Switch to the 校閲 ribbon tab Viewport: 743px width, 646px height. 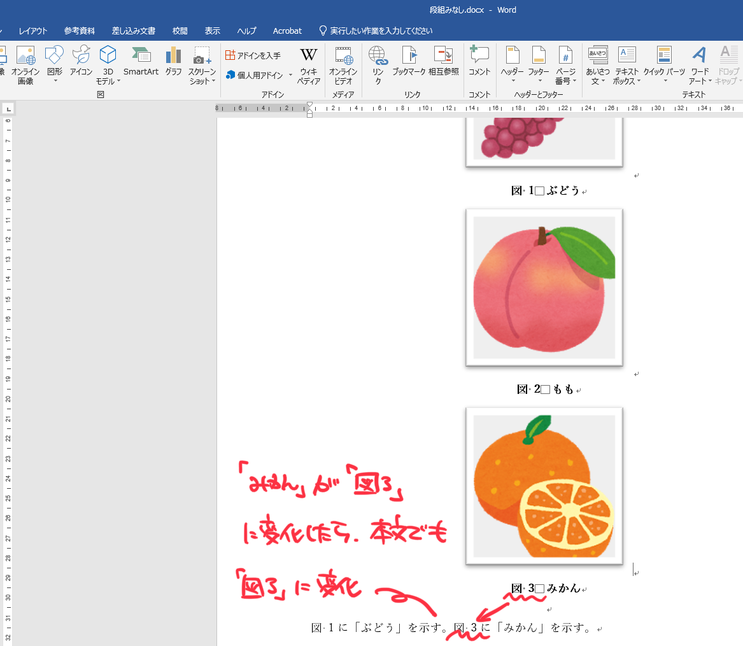coord(179,30)
